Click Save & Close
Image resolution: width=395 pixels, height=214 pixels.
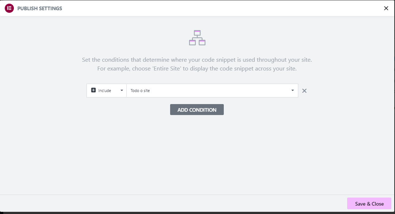(x=369, y=204)
